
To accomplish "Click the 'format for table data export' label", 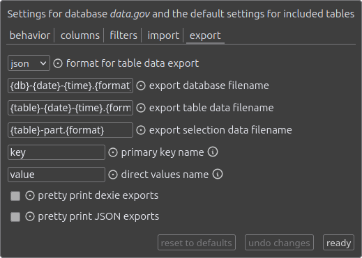I will 133,63.
